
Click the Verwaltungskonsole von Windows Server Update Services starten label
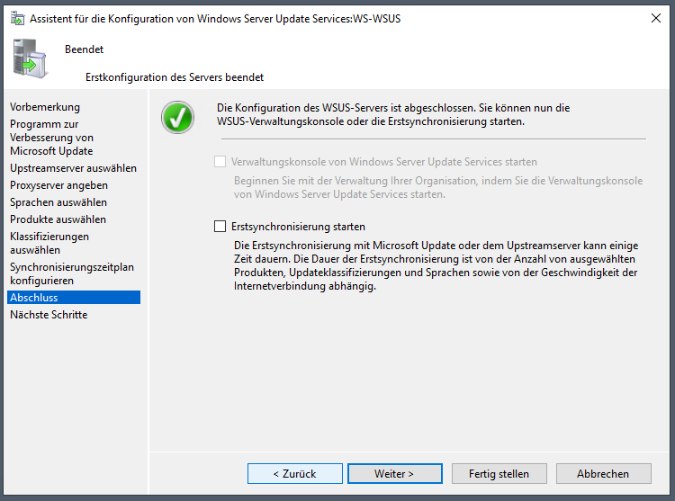click(x=384, y=162)
